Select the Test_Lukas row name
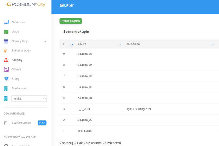The image size is (219, 146). click(85, 131)
